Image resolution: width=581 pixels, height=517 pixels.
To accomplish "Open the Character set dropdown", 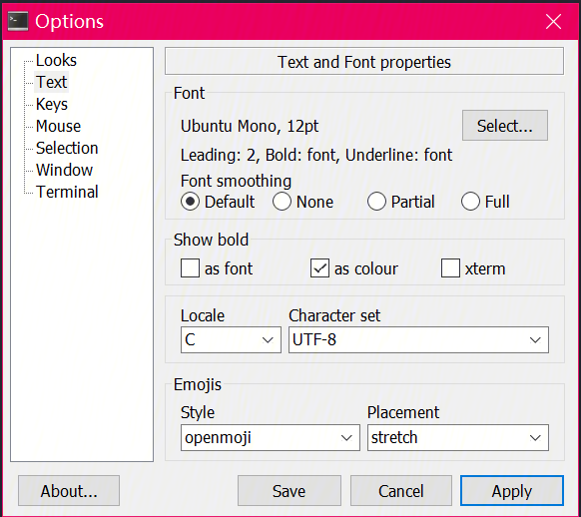I will 418,339.
